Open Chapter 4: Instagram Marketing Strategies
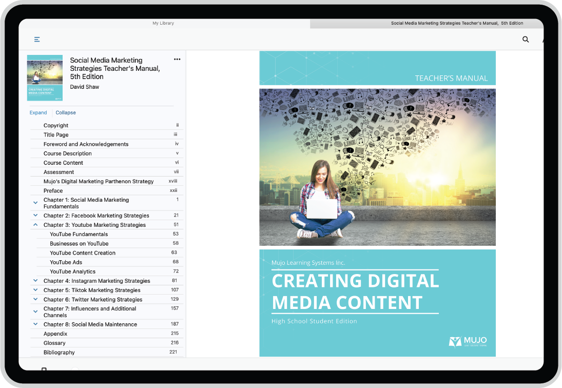 click(x=97, y=281)
